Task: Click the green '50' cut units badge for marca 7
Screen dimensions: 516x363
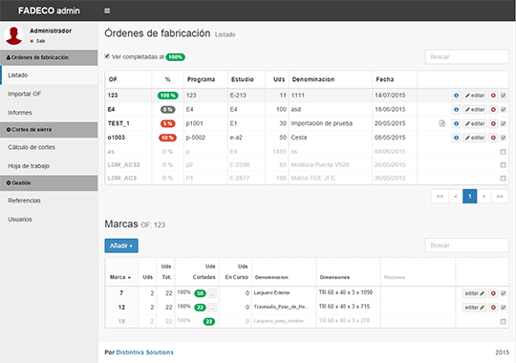Action: tap(200, 293)
